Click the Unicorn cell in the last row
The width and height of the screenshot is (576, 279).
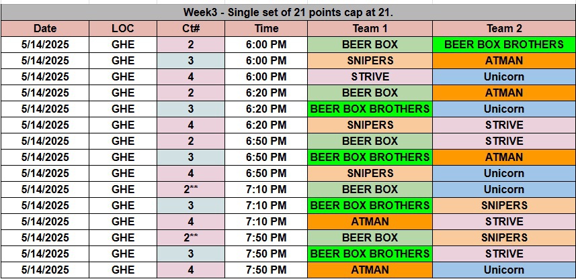503,270
